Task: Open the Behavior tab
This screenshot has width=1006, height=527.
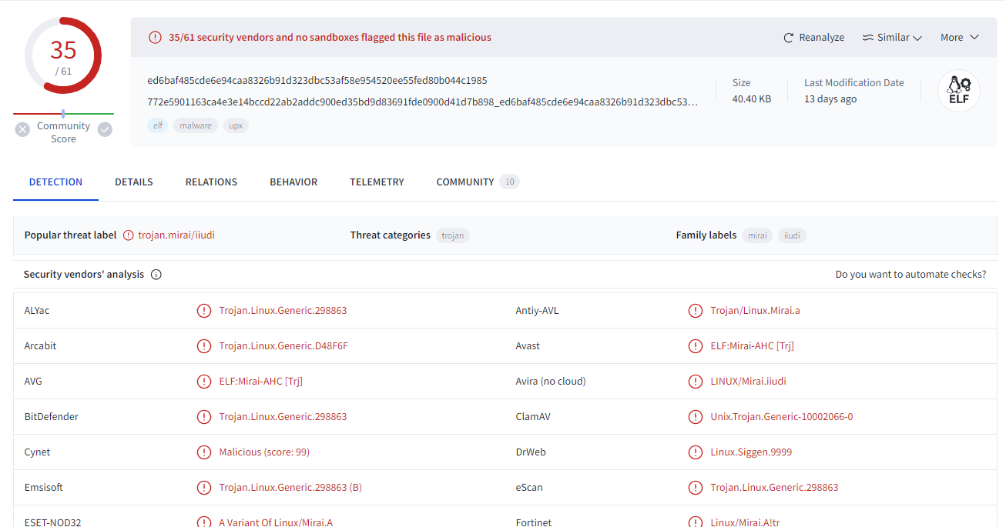Action: pos(293,182)
